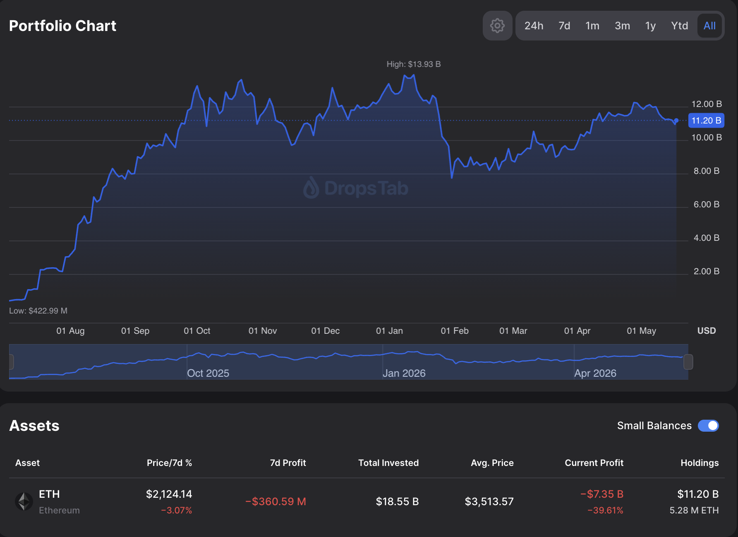Select the 24h time range tab
The image size is (738, 537).
click(x=534, y=26)
